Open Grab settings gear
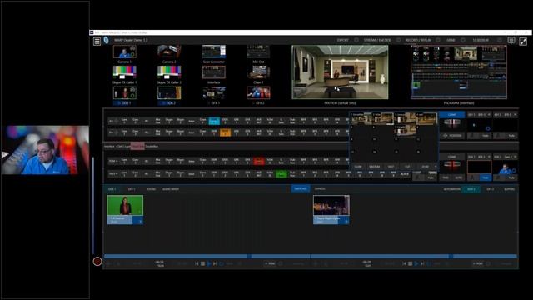 click(463, 40)
